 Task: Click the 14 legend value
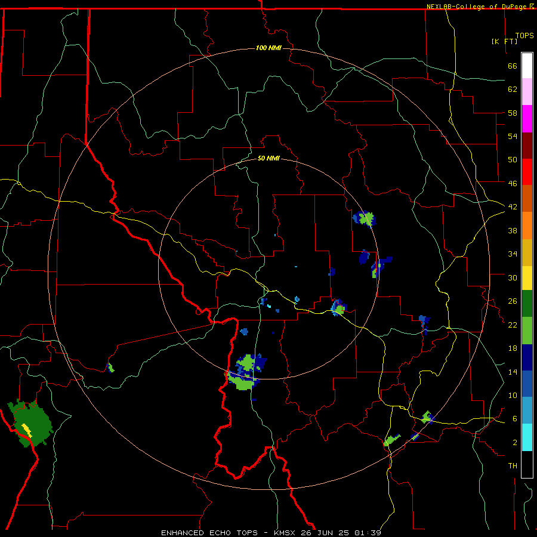pos(513,372)
